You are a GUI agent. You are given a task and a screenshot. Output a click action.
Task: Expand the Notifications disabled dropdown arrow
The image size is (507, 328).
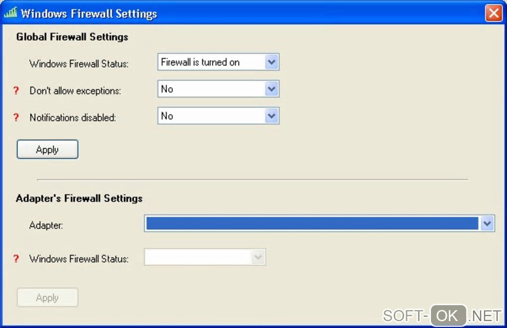(271, 116)
